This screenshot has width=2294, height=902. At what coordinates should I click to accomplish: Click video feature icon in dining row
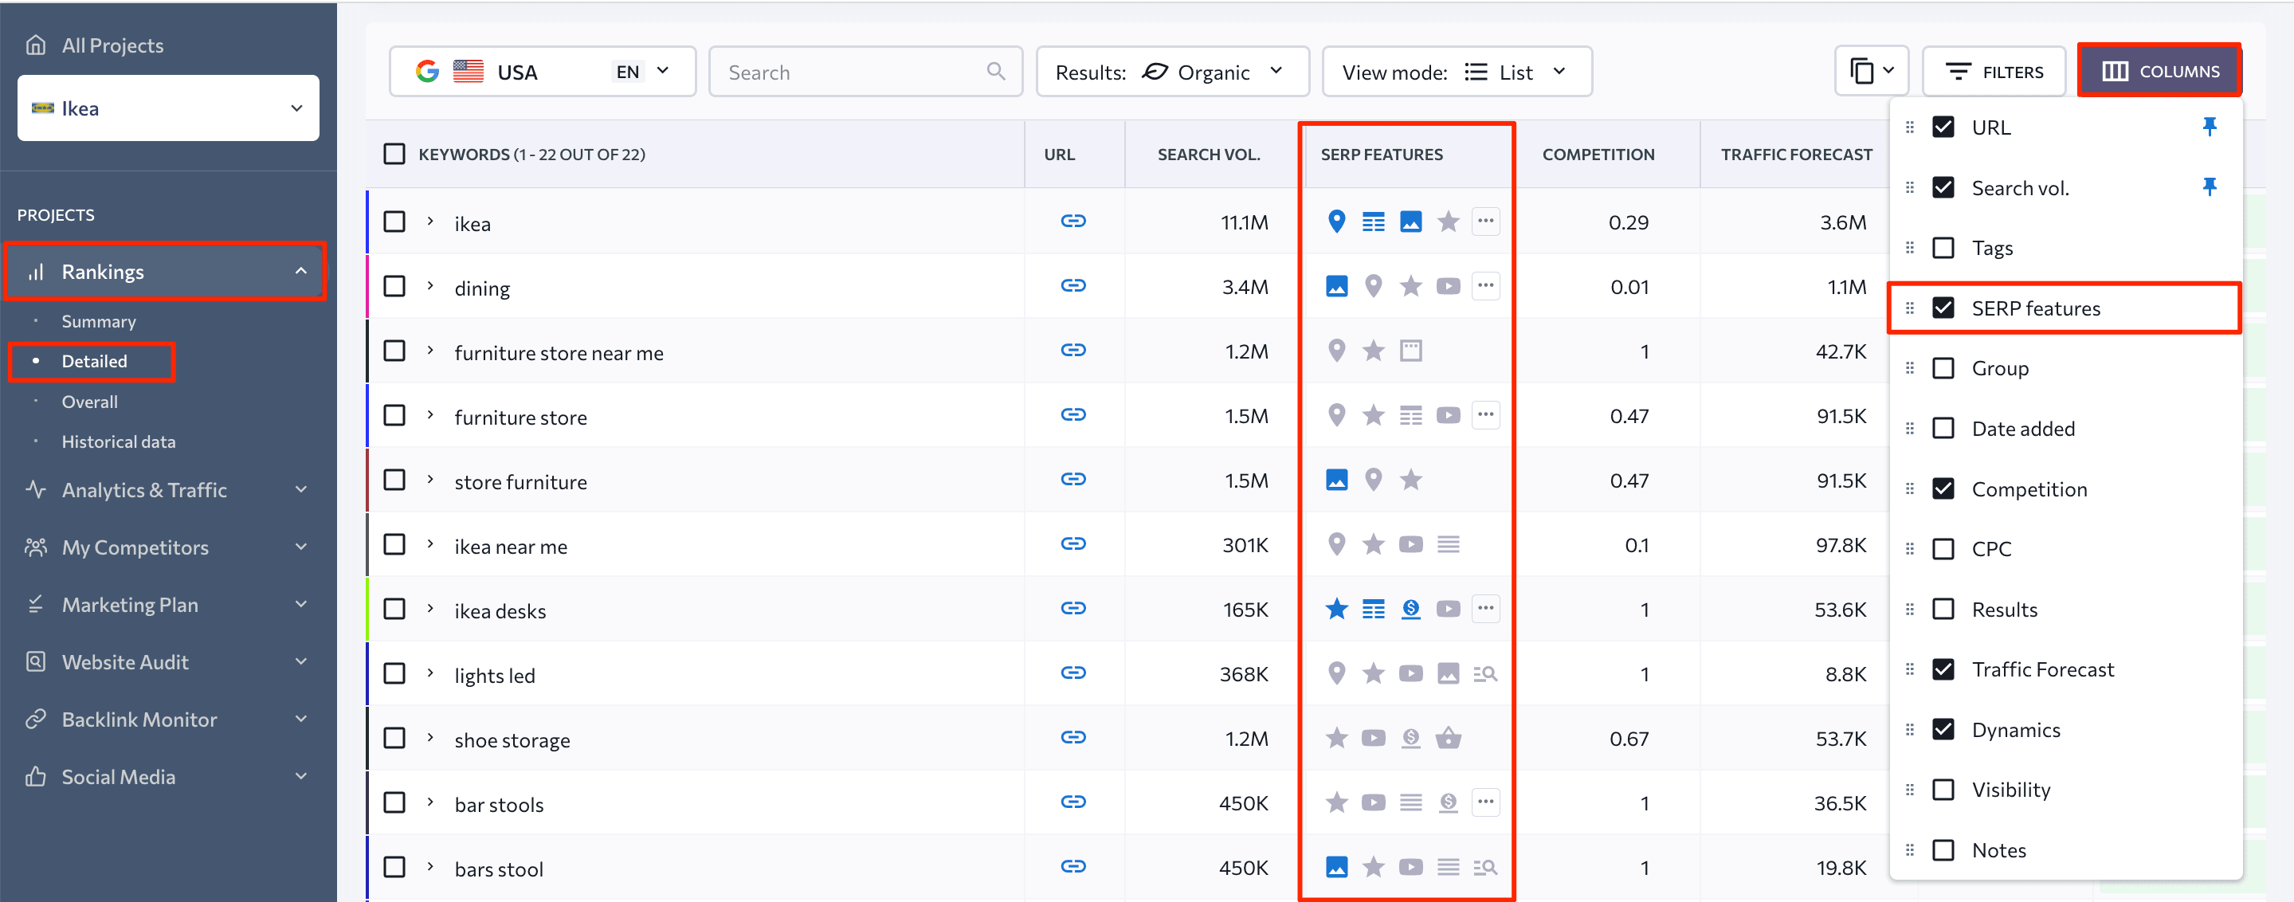tap(1448, 287)
